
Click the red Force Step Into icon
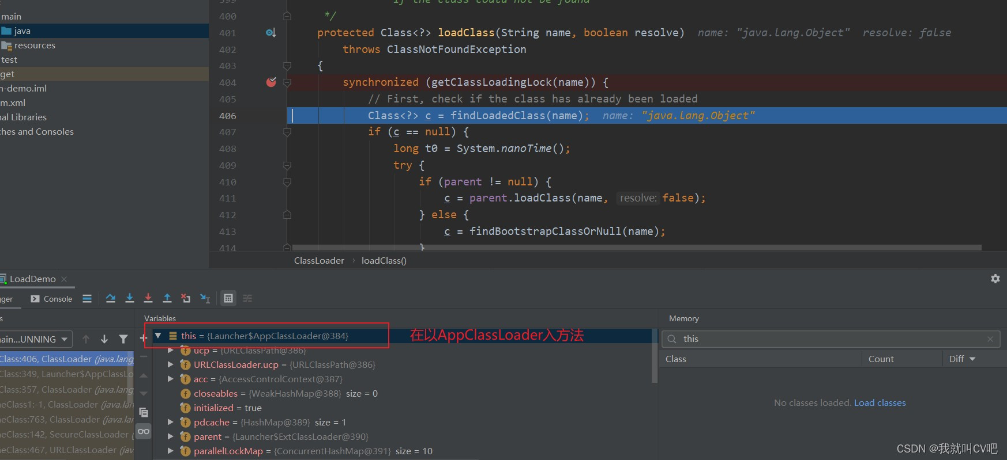pyautogui.click(x=148, y=298)
